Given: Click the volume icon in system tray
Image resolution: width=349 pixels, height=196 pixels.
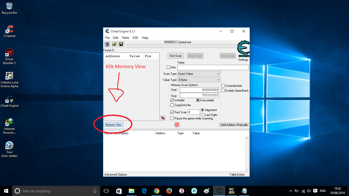Looking at the screenshot, I should 309,191.
